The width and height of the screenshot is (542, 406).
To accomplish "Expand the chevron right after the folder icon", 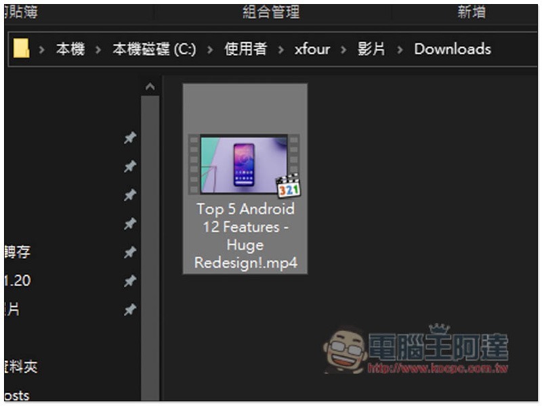I will pos(42,49).
